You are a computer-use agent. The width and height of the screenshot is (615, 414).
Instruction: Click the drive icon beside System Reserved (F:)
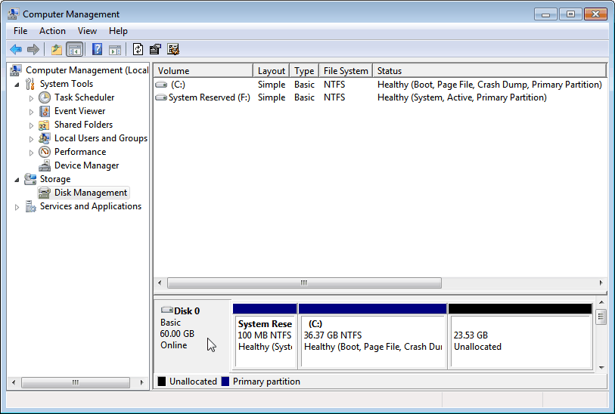(161, 97)
